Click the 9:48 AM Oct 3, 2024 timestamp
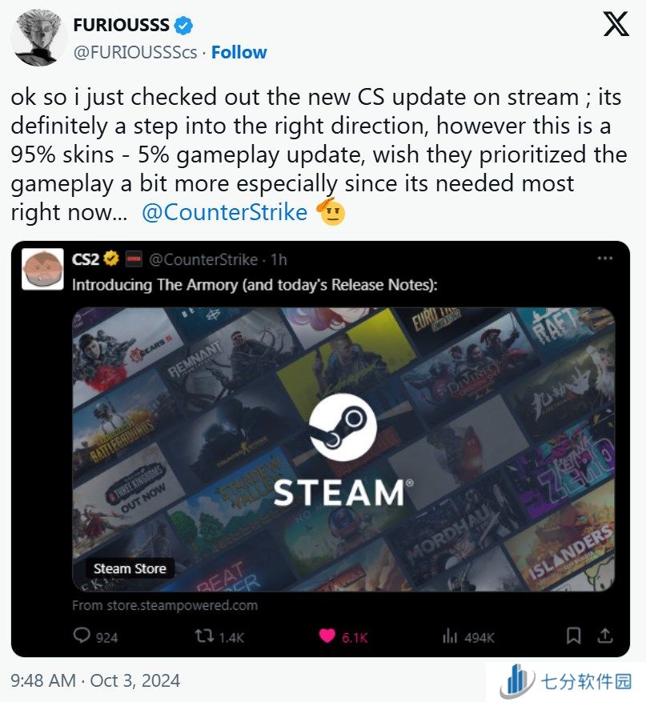 click(x=95, y=680)
